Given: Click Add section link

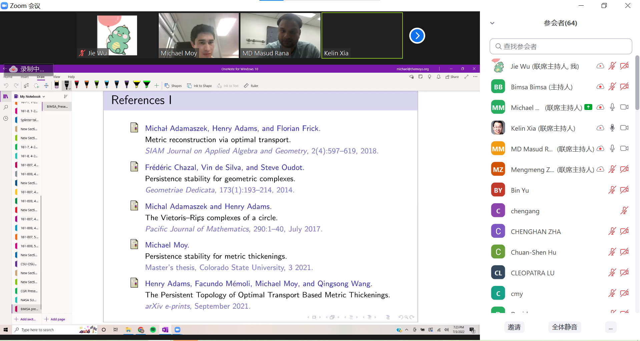Looking at the screenshot, I should point(25,319).
